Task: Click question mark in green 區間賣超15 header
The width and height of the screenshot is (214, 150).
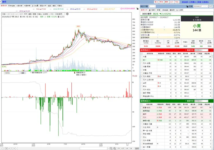Action: (x=185, y=101)
